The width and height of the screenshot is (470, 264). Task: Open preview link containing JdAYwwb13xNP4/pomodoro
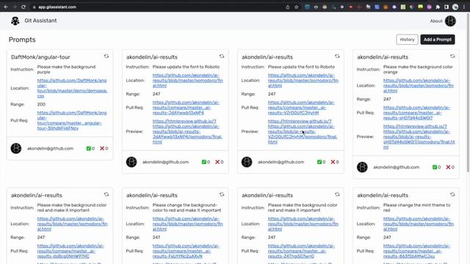point(187,131)
